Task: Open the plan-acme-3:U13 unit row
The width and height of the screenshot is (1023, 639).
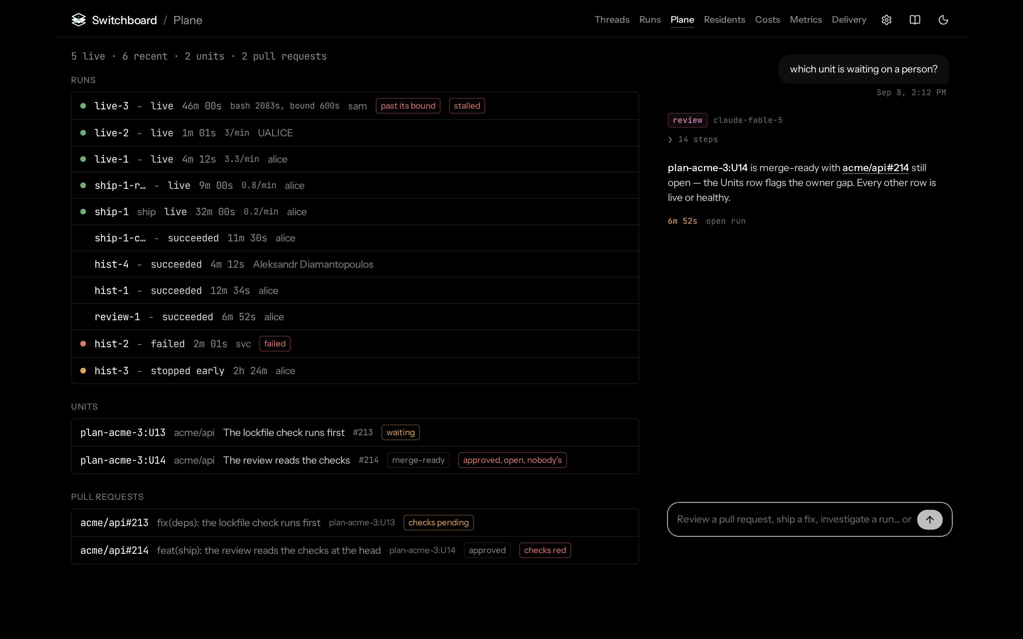Action: click(x=355, y=432)
